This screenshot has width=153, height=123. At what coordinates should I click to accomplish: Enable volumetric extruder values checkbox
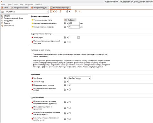click(x=70, y=113)
